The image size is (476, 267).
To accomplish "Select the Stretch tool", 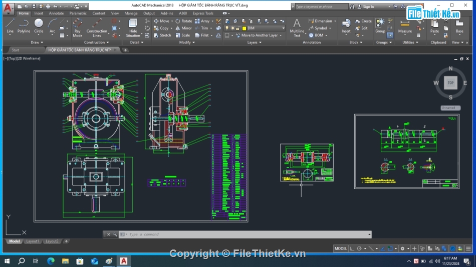I will [162, 35].
